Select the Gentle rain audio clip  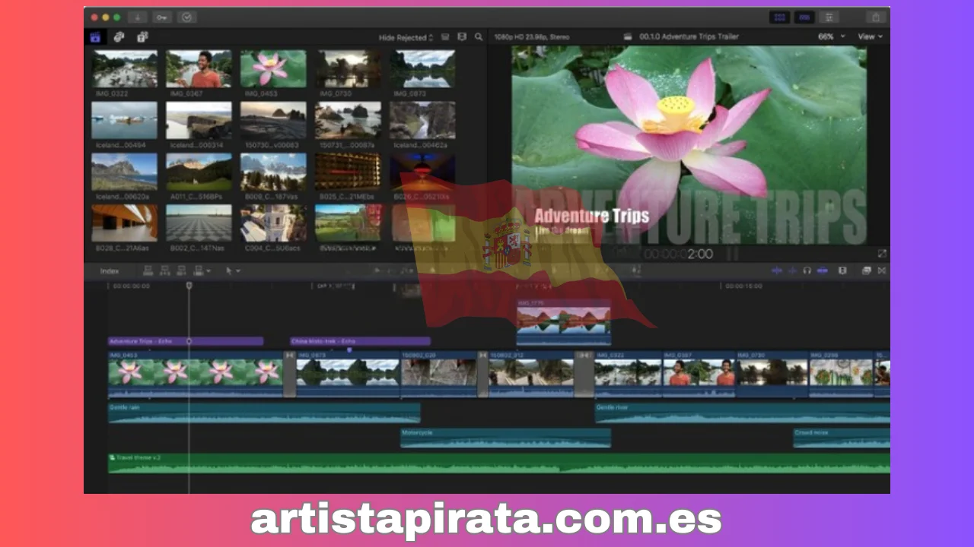pos(264,413)
